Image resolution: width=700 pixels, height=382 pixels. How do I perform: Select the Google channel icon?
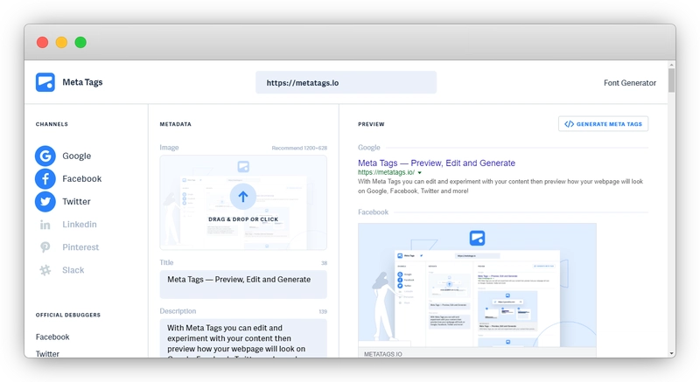(x=45, y=156)
